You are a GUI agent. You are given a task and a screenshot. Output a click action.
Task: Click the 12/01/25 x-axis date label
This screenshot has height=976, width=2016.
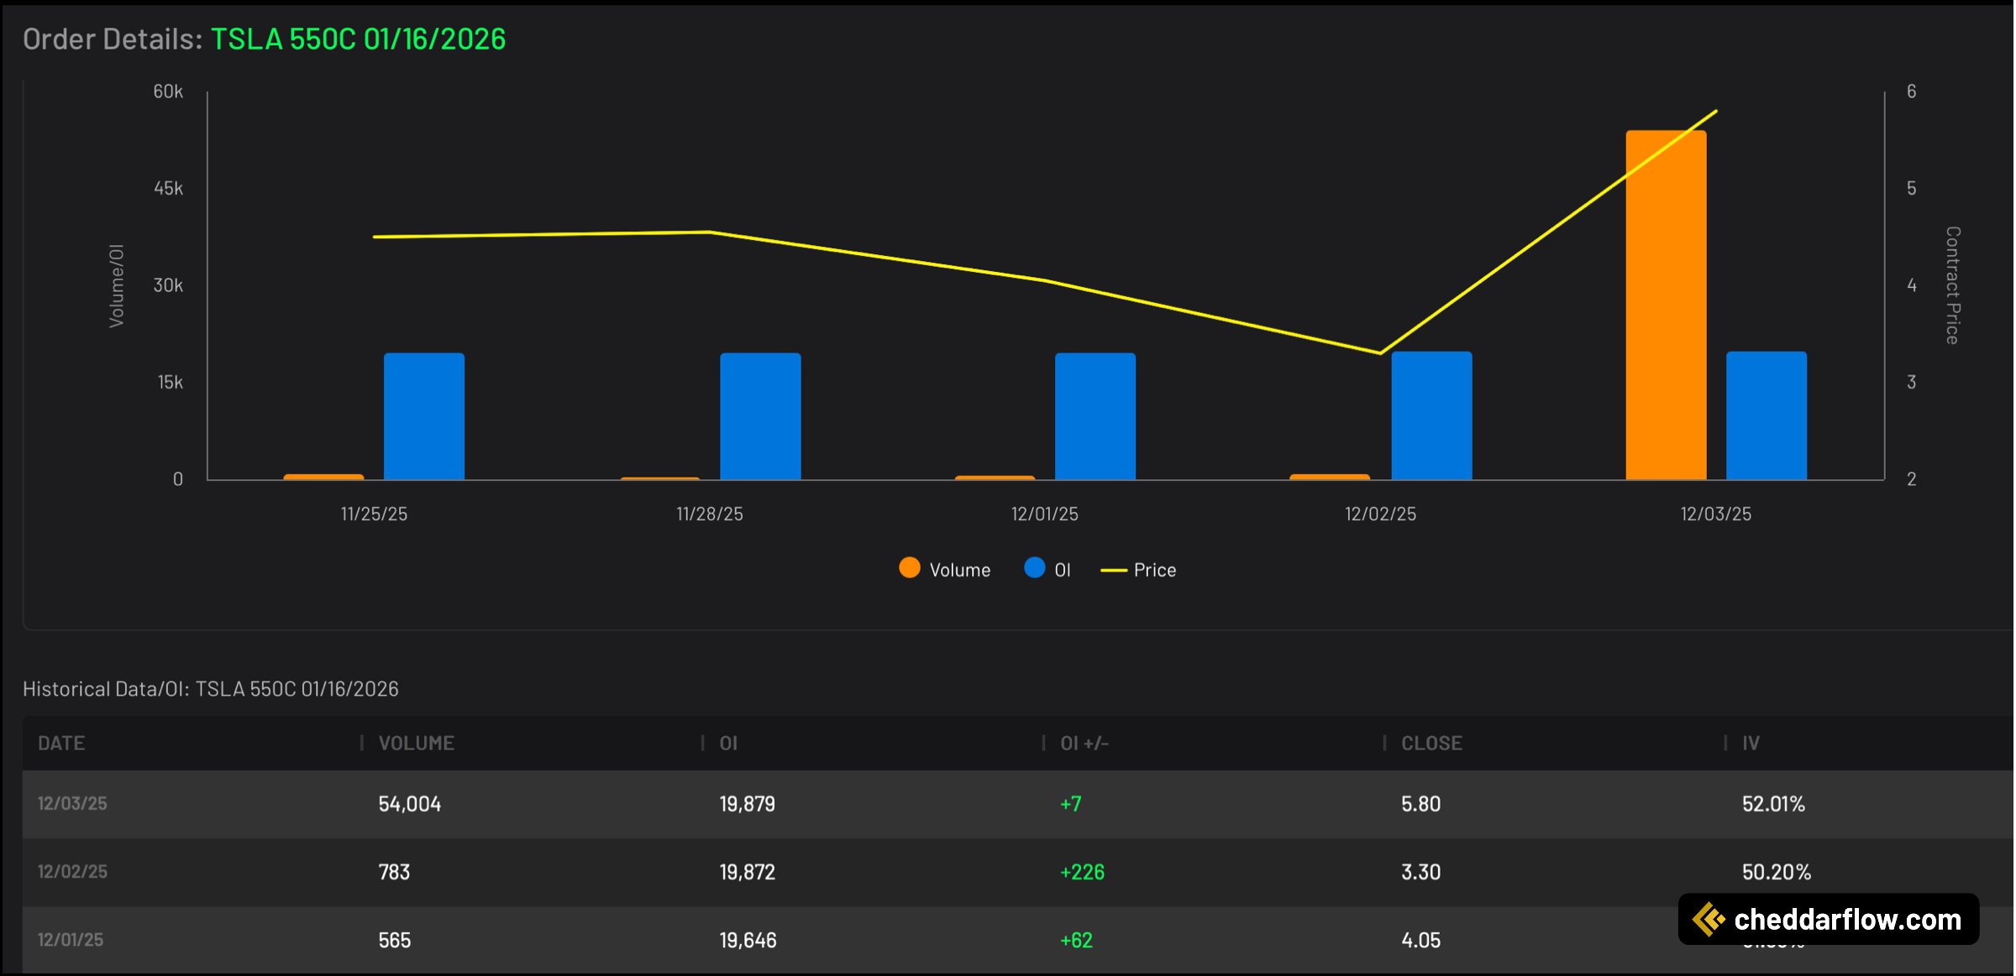pyautogui.click(x=1045, y=514)
